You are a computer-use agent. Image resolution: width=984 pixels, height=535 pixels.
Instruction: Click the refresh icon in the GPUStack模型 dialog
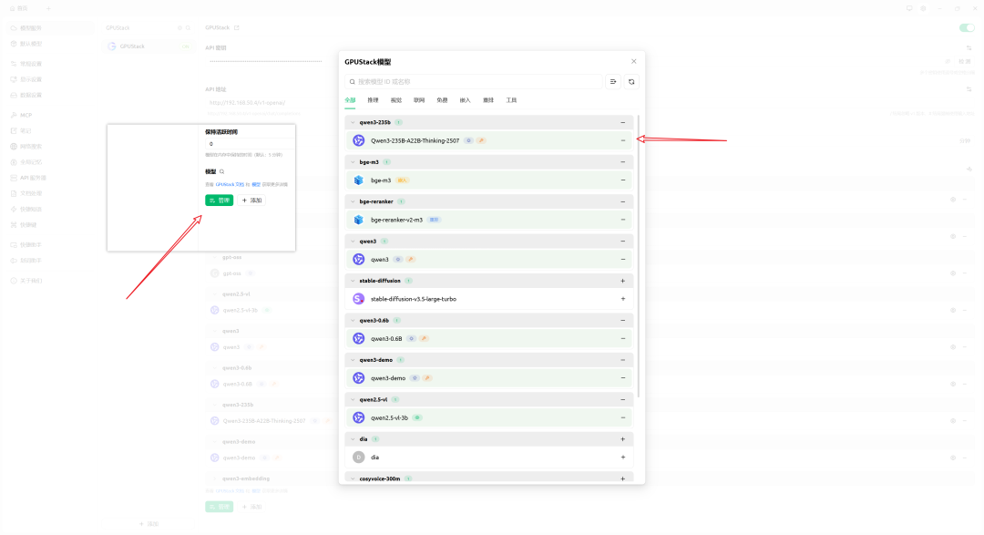631,82
